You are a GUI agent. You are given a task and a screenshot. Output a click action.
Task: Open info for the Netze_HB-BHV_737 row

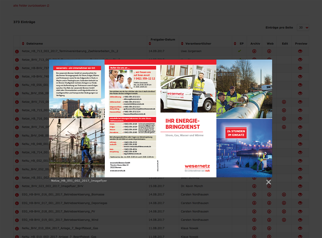[17, 68]
